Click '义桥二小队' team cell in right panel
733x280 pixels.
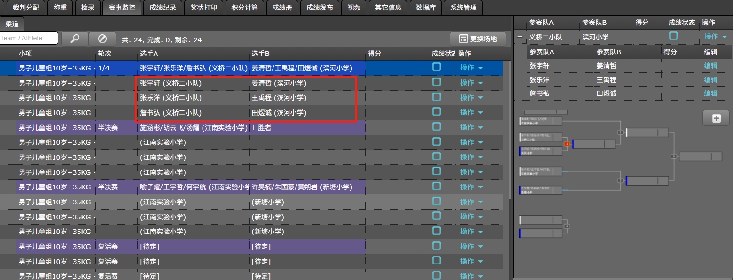(x=553, y=37)
